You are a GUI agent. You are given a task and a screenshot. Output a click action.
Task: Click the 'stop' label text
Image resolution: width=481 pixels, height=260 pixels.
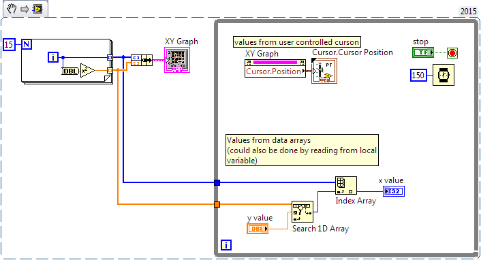[420, 42]
